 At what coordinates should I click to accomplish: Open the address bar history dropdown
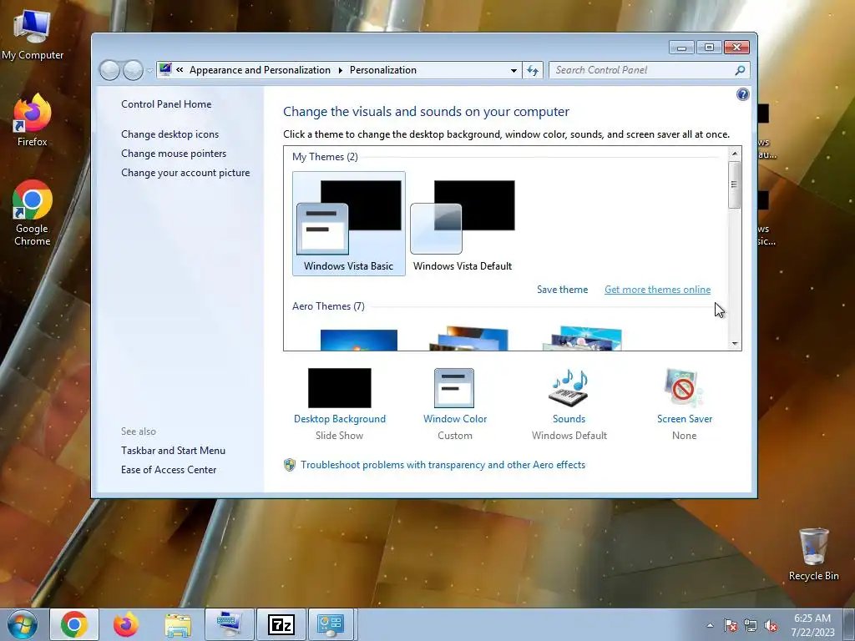514,70
